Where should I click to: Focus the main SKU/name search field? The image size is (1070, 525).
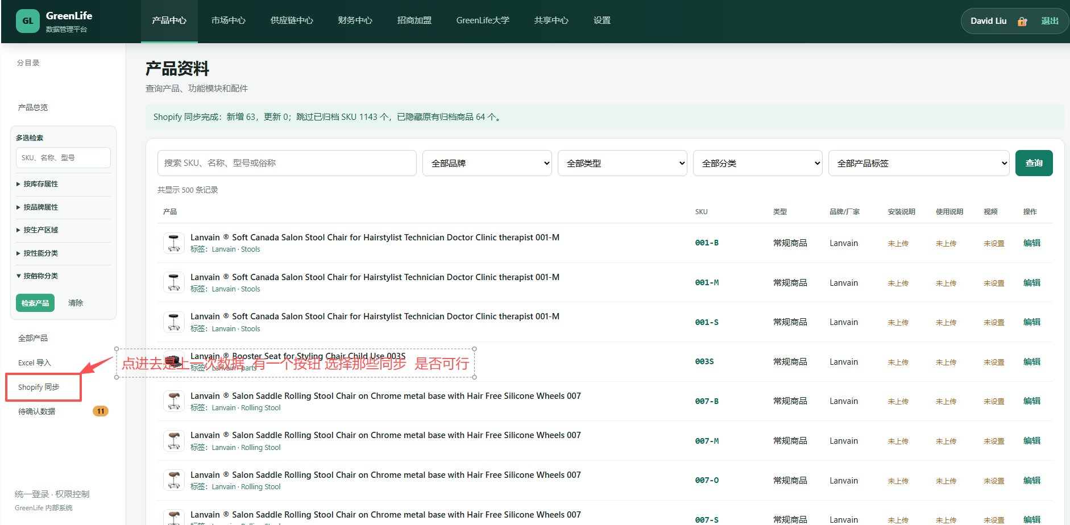287,163
